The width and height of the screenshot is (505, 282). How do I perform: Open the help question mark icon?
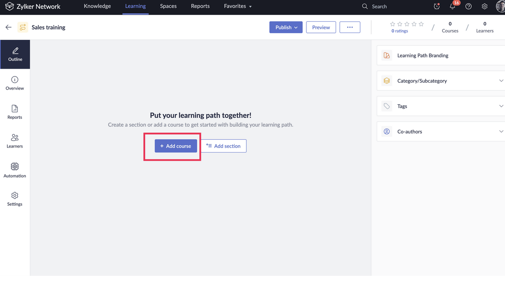click(468, 6)
